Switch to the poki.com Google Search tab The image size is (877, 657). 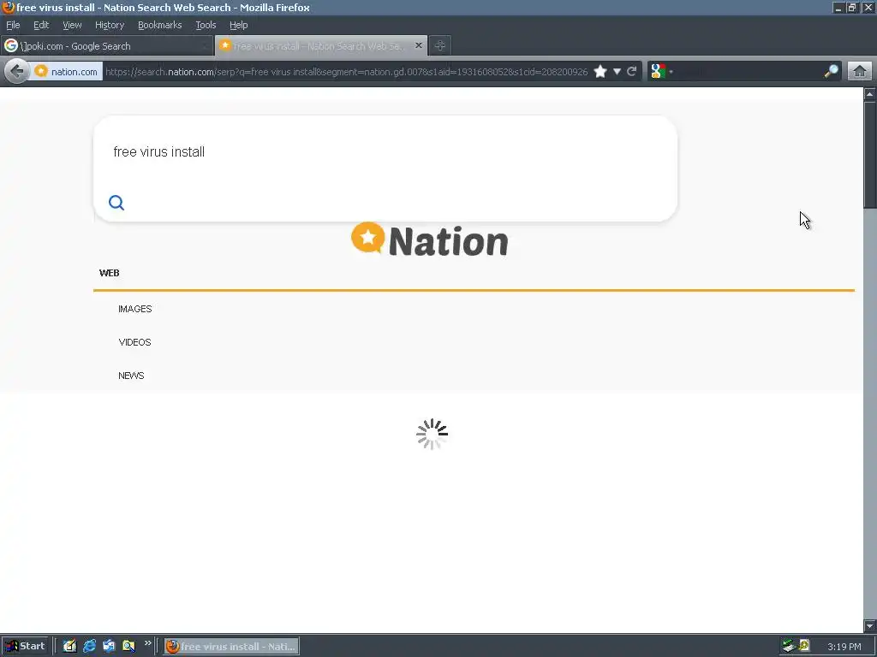(107, 46)
